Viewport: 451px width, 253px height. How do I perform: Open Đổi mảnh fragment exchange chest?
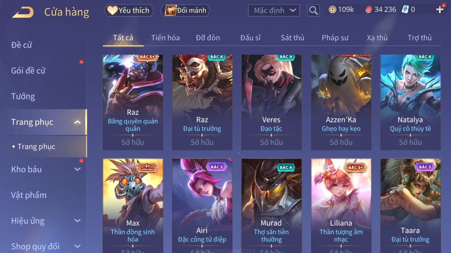click(185, 11)
